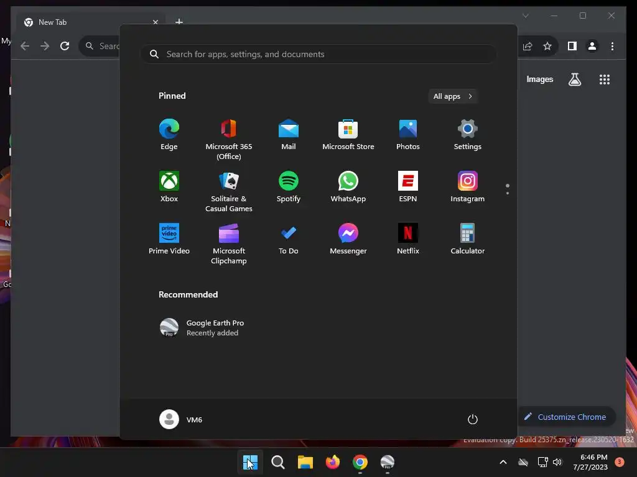Share this page from Chrome toolbar

click(528, 46)
